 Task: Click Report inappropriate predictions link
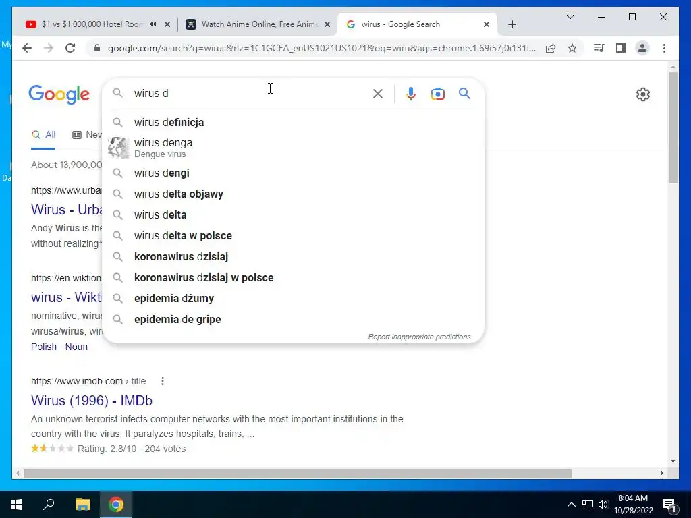click(x=419, y=337)
